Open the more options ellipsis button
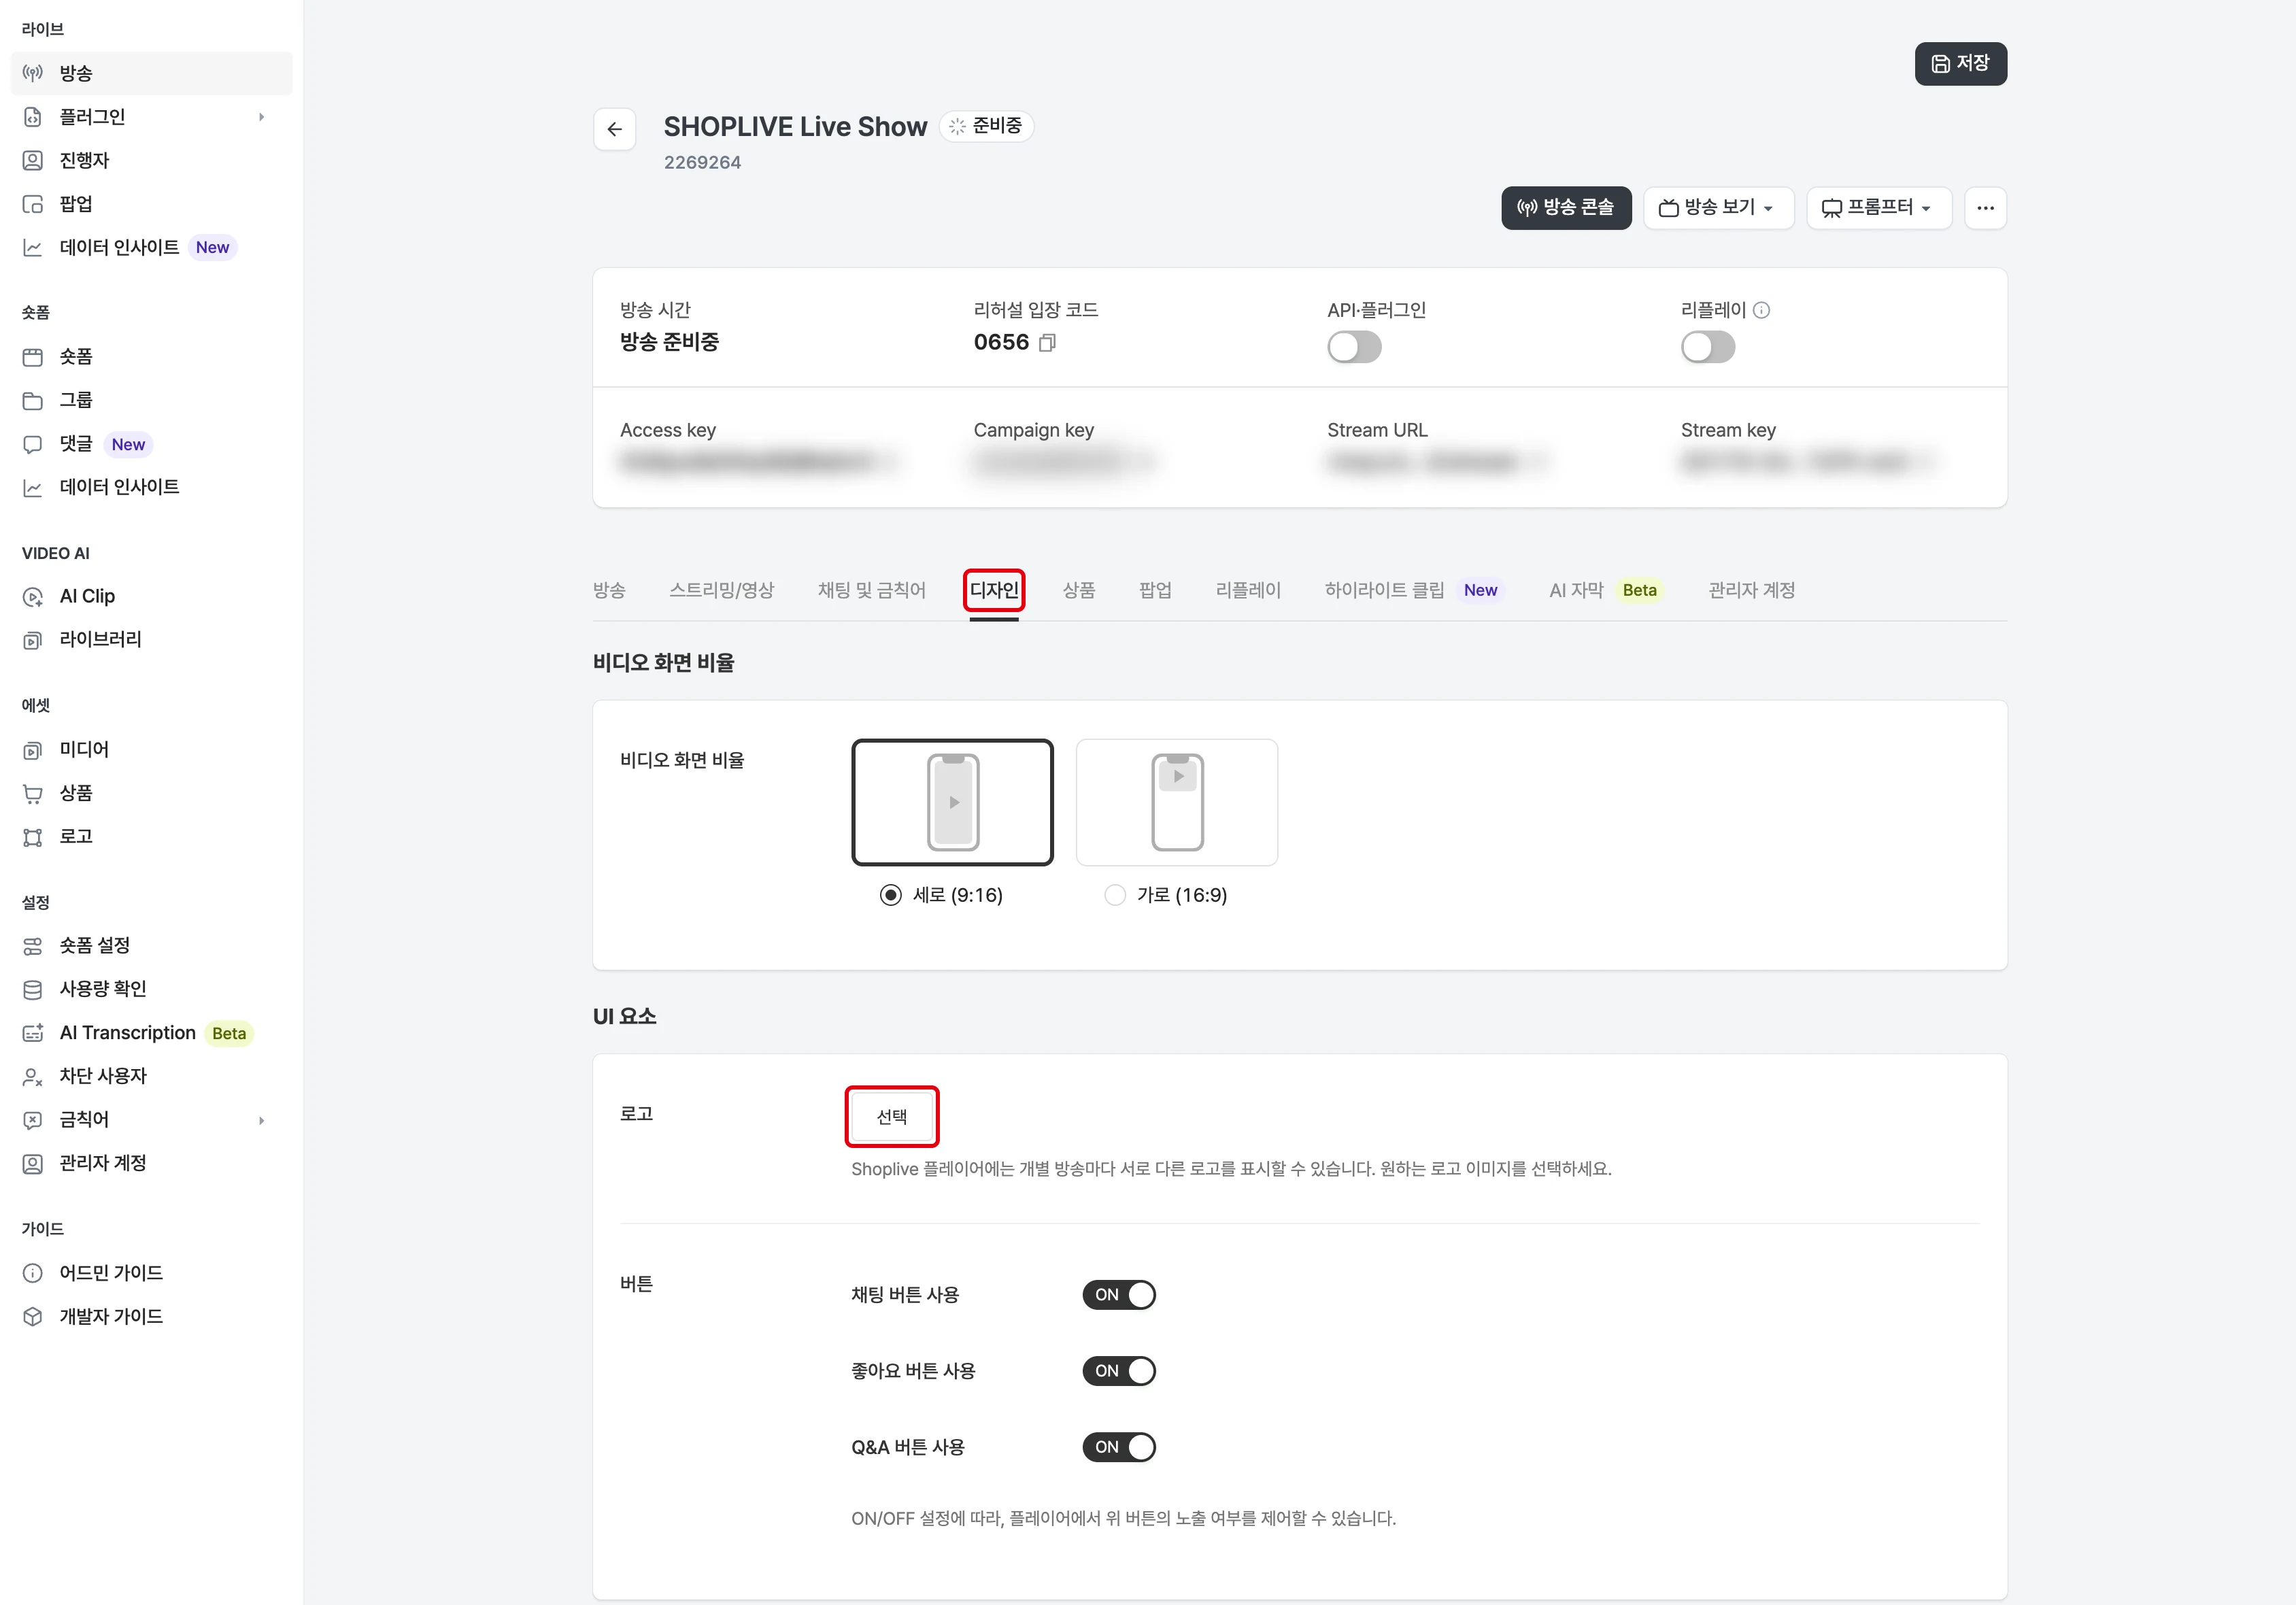This screenshot has height=1605, width=2296. click(1985, 208)
